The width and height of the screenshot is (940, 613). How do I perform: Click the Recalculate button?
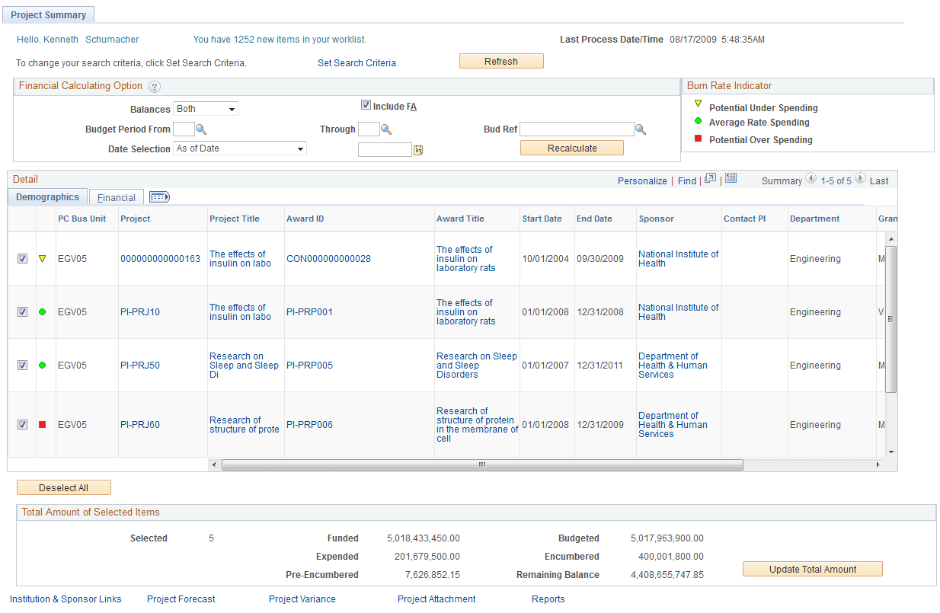572,147
